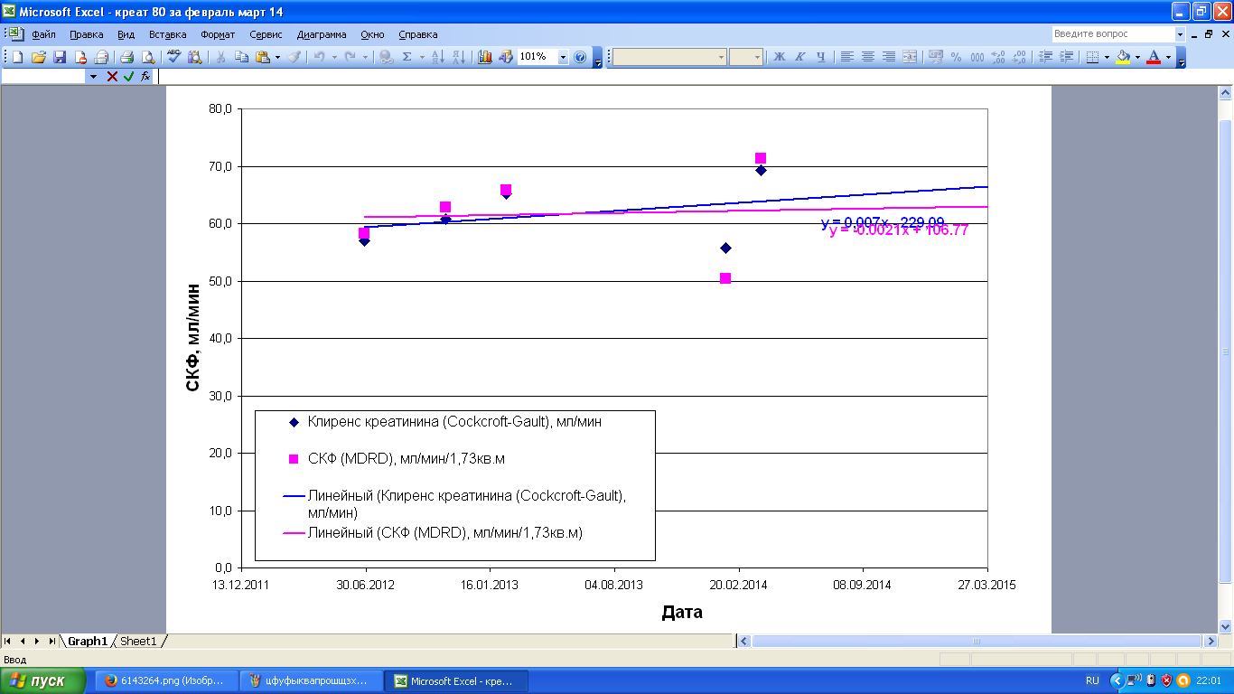Image resolution: width=1234 pixels, height=694 pixels.
Task: Click the green checkmark Enter icon
Action: tap(129, 77)
